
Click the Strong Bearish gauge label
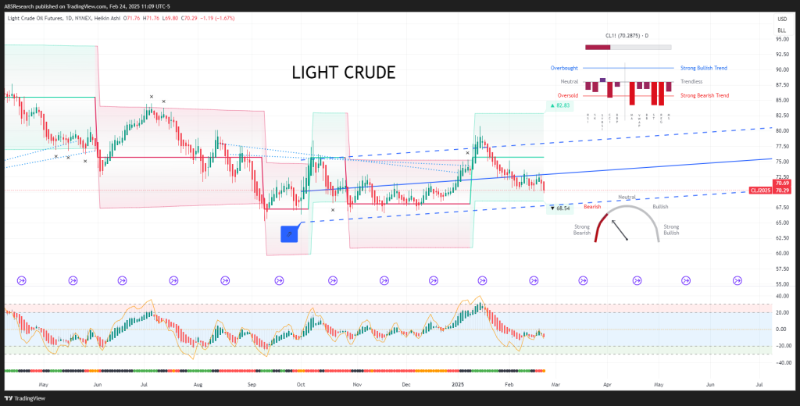pyautogui.click(x=581, y=230)
